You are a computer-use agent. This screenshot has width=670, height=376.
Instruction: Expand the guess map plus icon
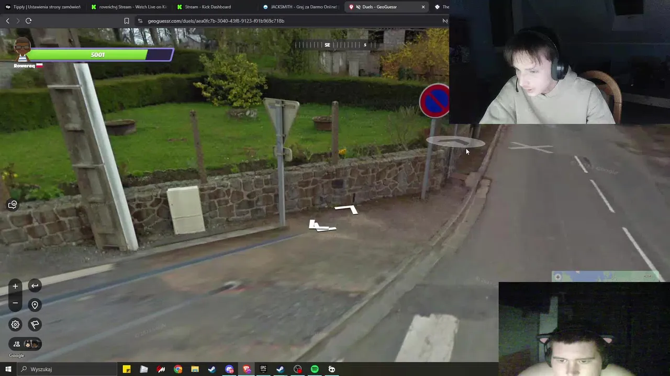[557, 277]
